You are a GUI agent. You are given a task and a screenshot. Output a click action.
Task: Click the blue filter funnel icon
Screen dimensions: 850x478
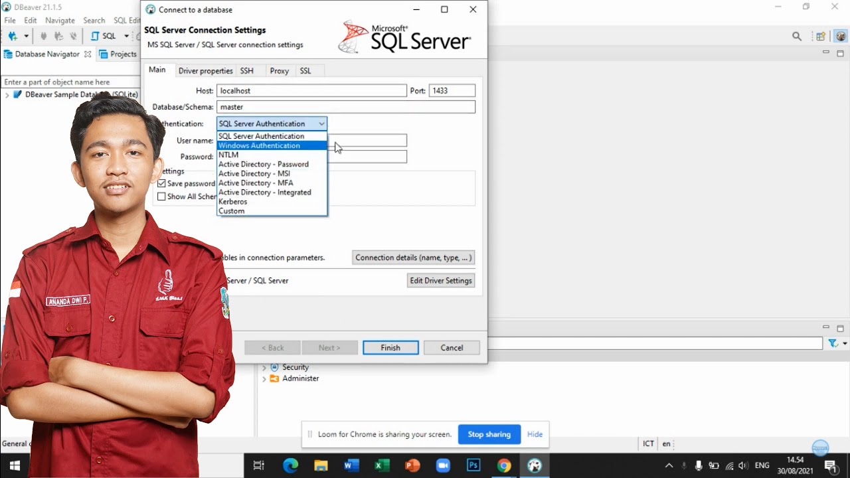point(833,343)
